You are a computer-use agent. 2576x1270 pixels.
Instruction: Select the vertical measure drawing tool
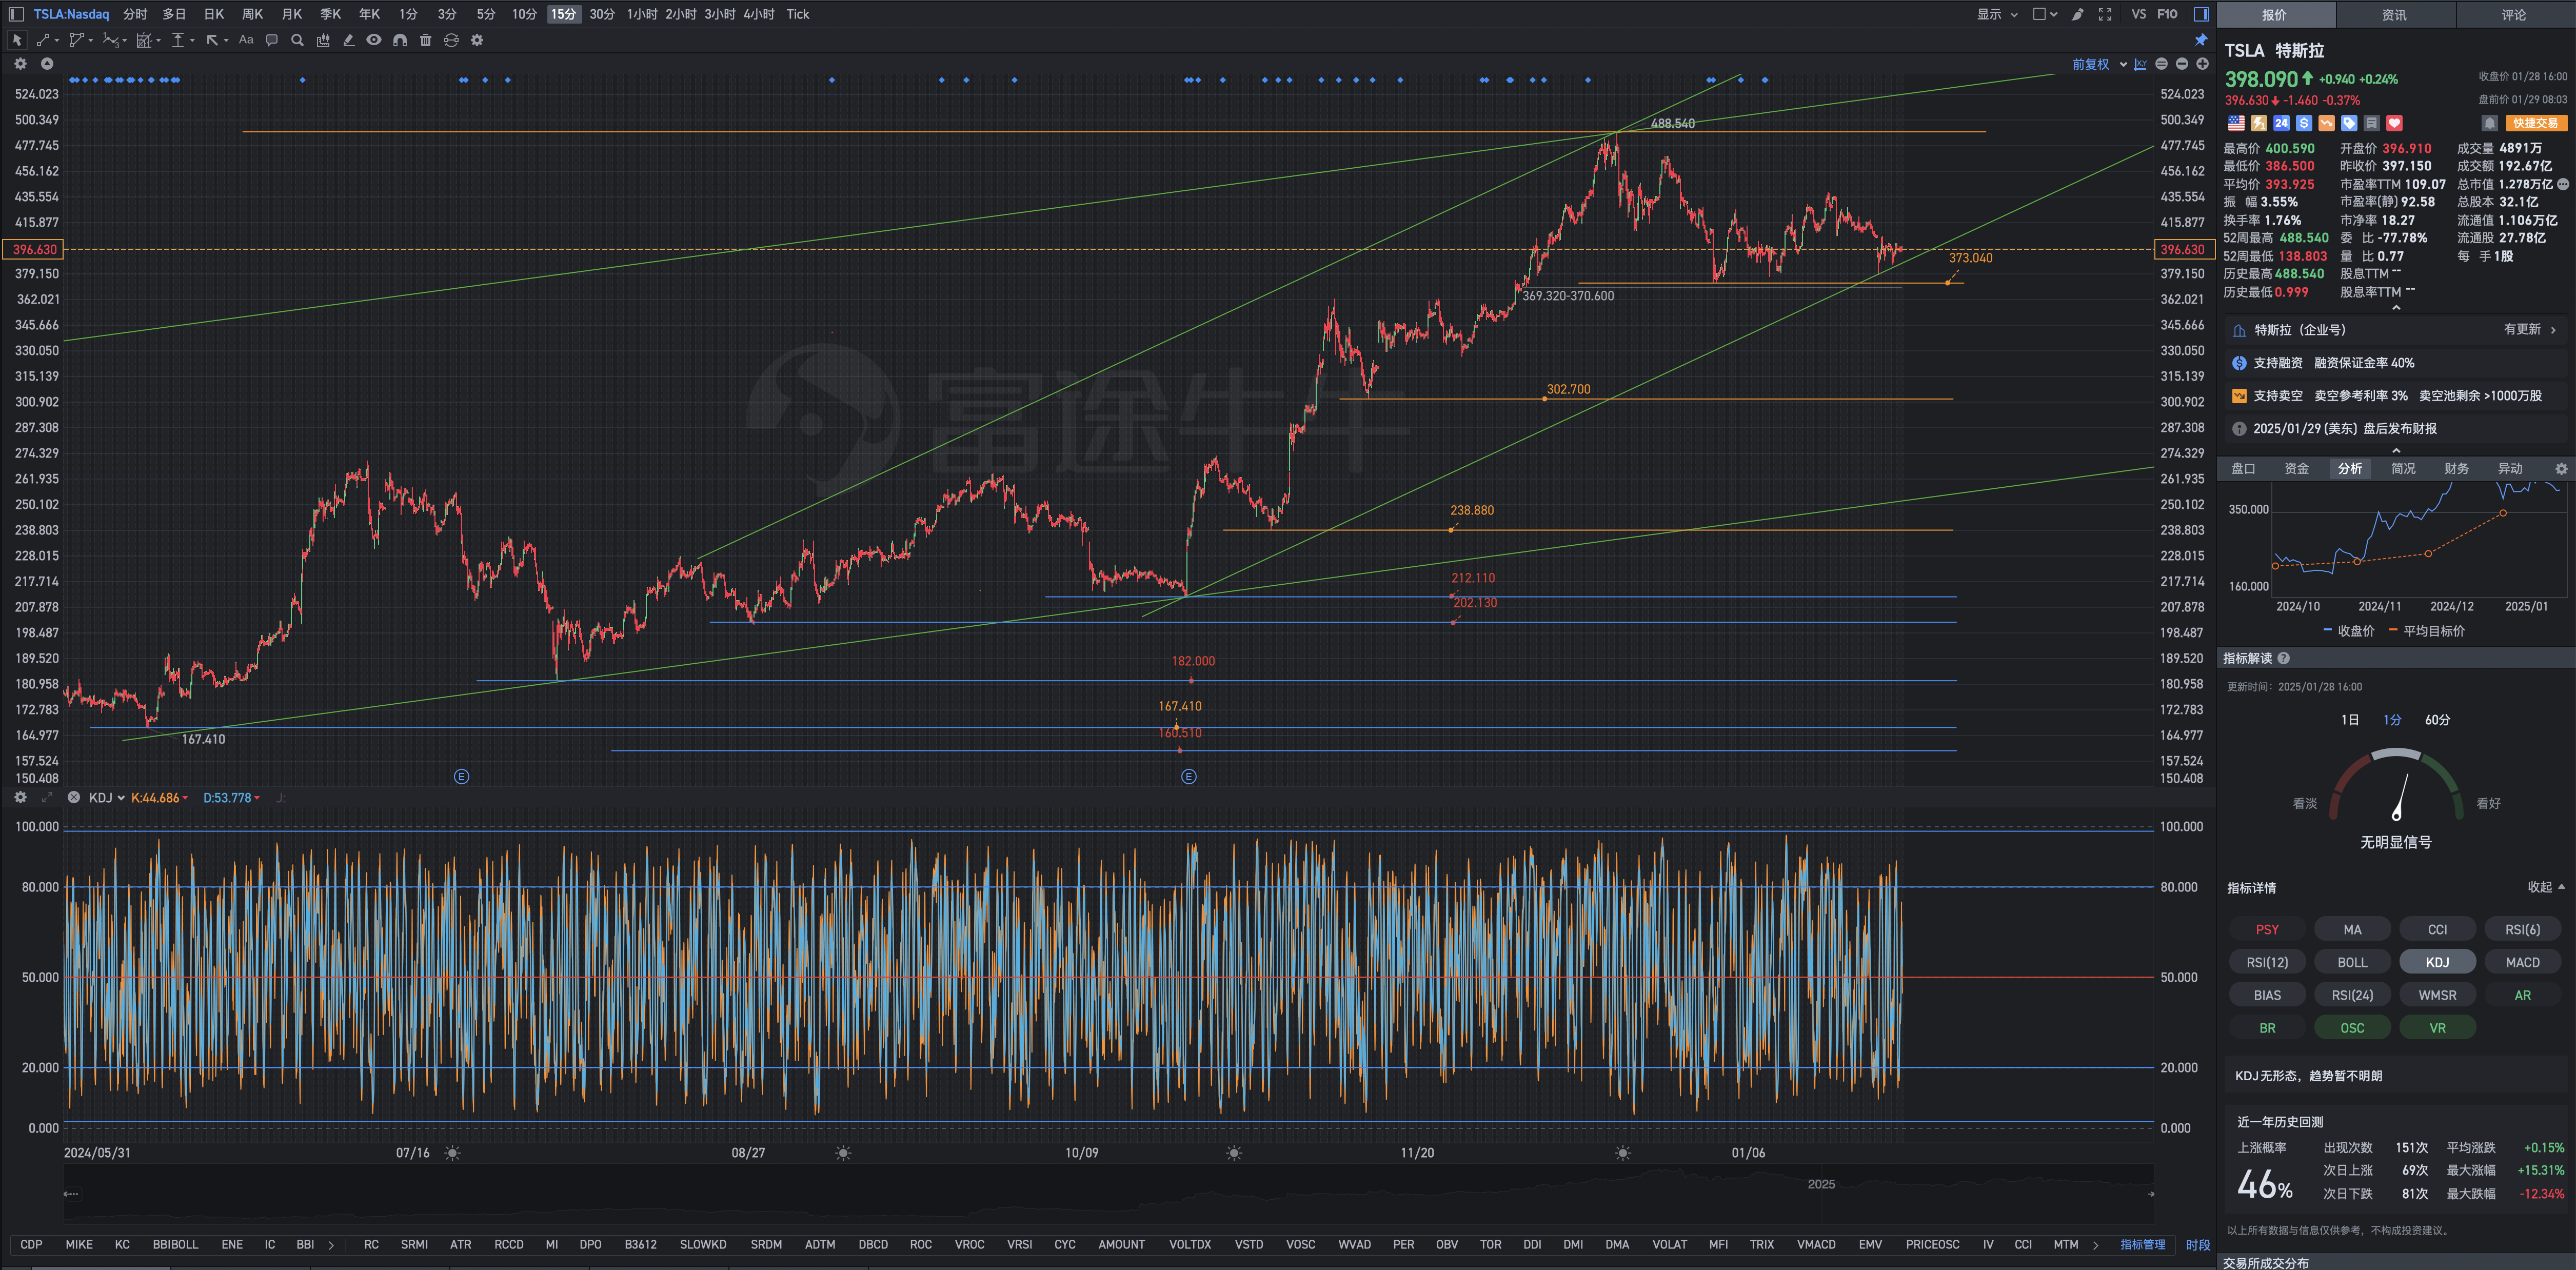pos(178,41)
